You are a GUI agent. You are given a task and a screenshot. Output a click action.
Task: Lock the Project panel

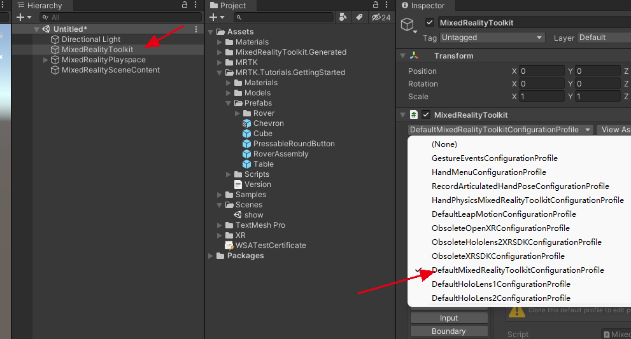coord(376,5)
